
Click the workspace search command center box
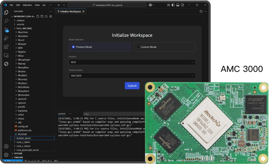coord(107,5)
